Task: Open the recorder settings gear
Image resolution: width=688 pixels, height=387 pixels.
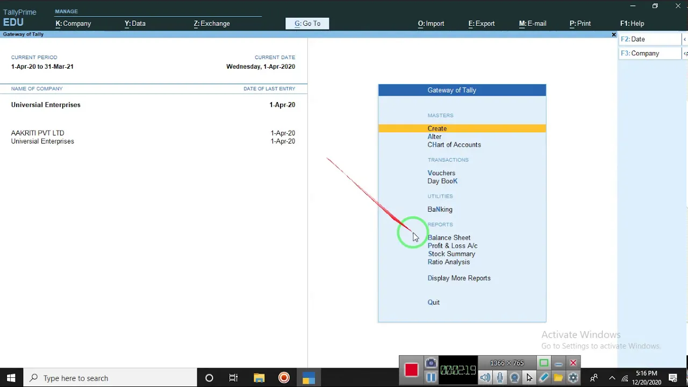Action: point(573,378)
